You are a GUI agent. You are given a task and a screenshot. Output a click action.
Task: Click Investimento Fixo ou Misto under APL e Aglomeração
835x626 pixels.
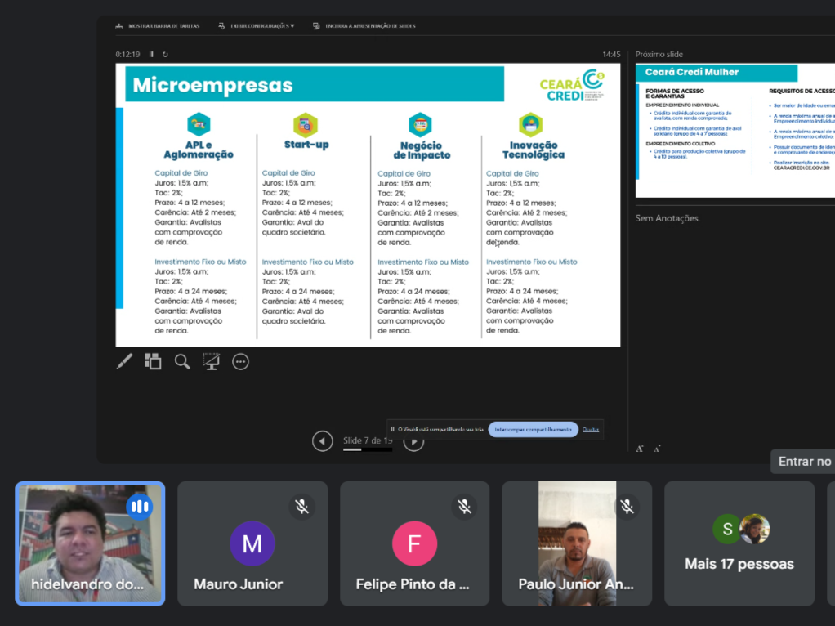coord(200,262)
